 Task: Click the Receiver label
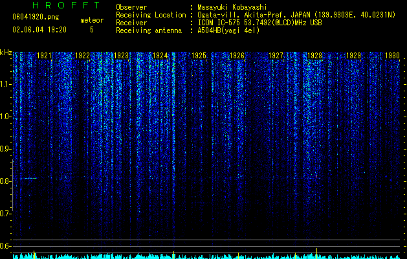[131, 23]
